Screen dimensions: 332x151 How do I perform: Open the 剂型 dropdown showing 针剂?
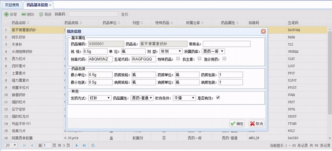coord(171,51)
